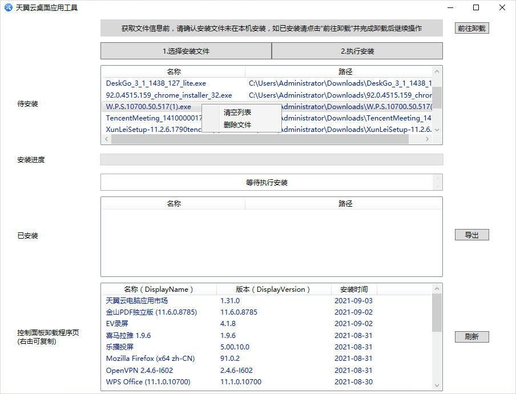516x394 pixels.
Task: Click the 刷新 button to refresh programs
Action: (471, 337)
